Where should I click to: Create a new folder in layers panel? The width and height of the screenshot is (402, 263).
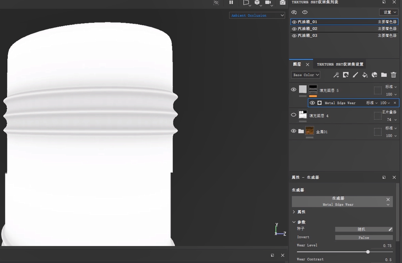coord(384,75)
